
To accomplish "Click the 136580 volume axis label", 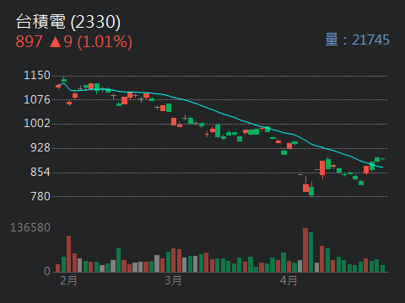I will [x=30, y=227].
